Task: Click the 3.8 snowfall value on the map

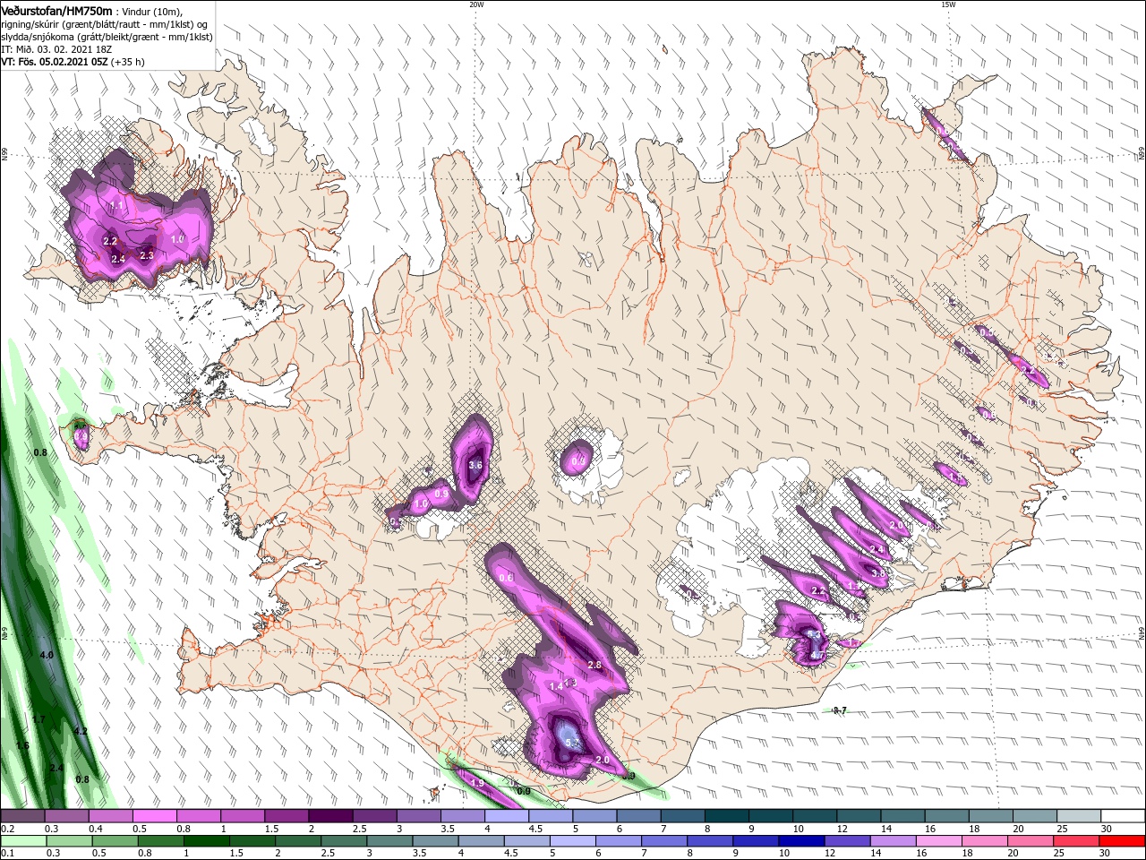Action: pos(878,573)
